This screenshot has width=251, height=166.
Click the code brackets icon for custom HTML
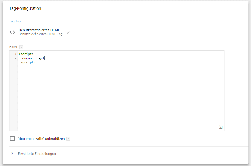(12, 32)
